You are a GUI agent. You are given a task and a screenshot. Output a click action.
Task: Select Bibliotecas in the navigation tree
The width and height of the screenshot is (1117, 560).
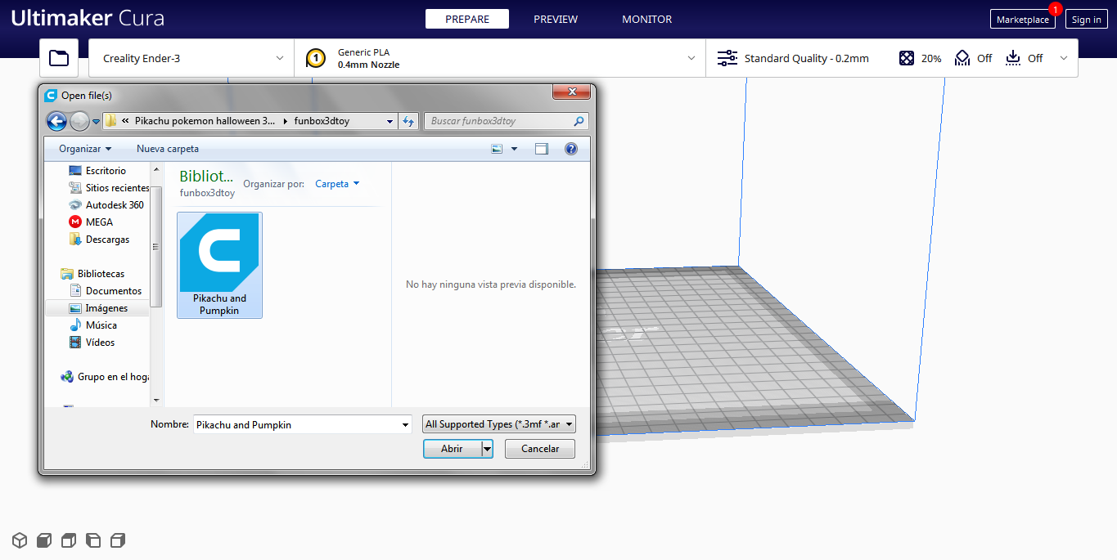(101, 274)
